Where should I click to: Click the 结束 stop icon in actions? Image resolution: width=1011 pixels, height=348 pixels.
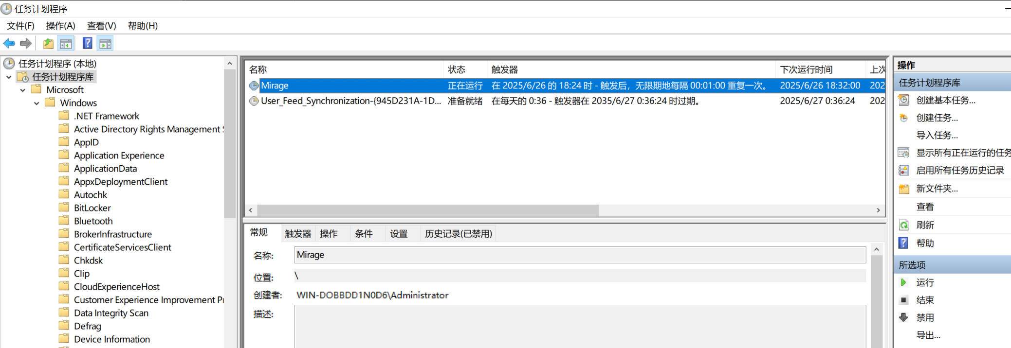pyautogui.click(x=903, y=300)
